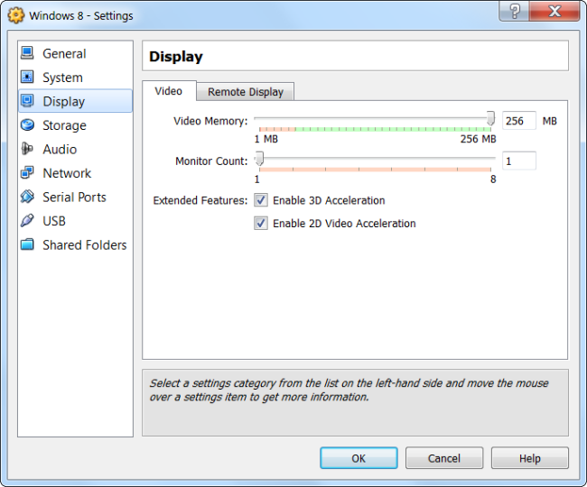The width and height of the screenshot is (587, 487).
Task: Click the Monitor Count slider handle
Action: tap(259, 159)
